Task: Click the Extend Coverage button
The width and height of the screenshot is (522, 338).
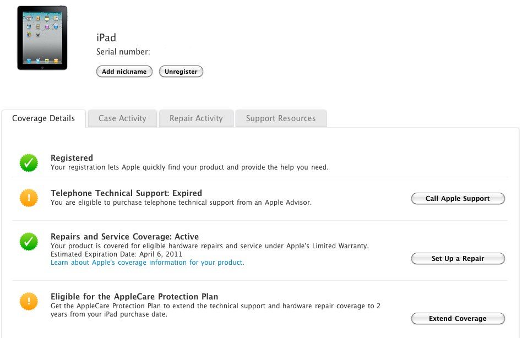Action: point(458,318)
